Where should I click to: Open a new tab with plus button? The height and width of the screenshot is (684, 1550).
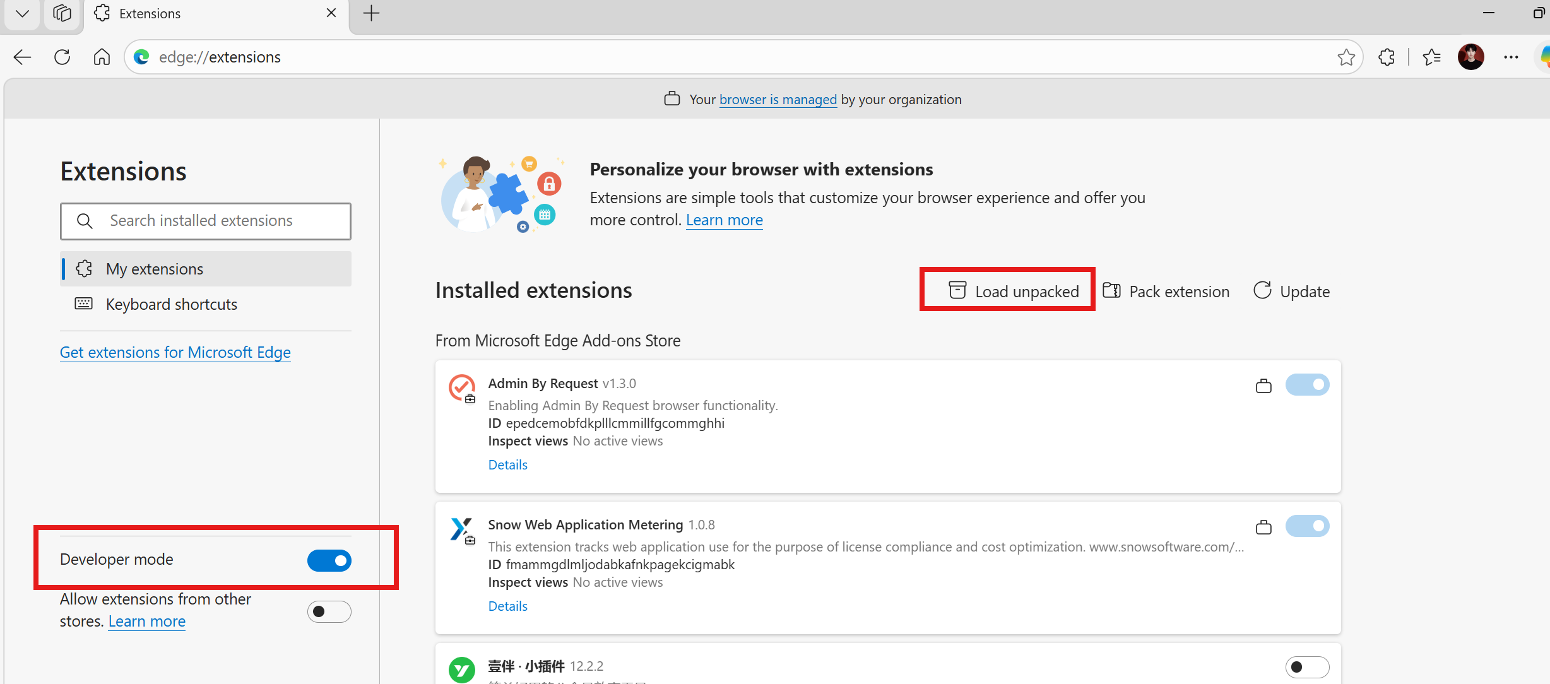pos(372,13)
